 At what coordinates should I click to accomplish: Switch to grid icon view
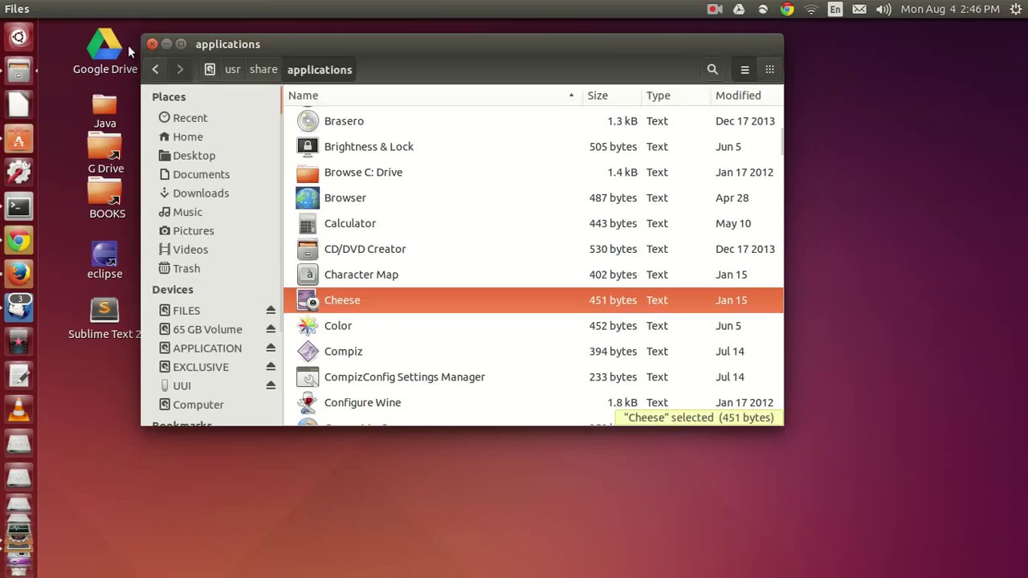(769, 70)
